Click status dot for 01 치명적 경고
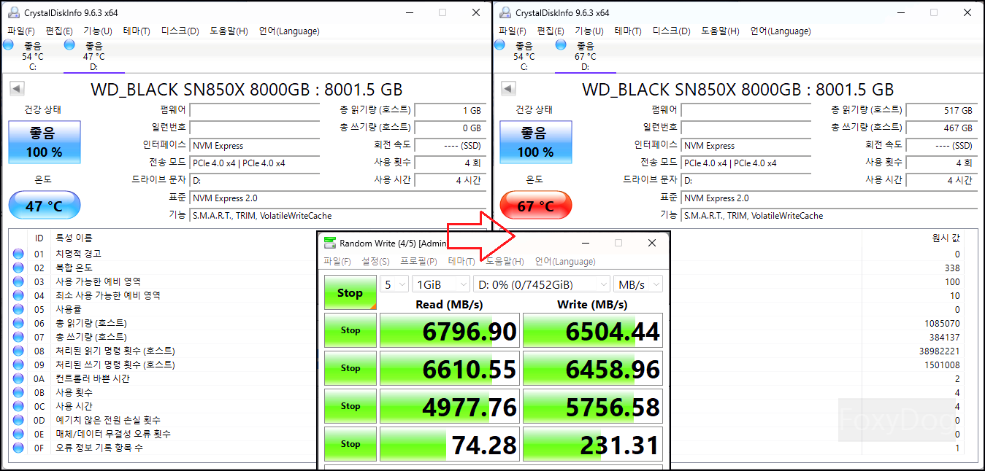The width and height of the screenshot is (985, 471). point(18,254)
